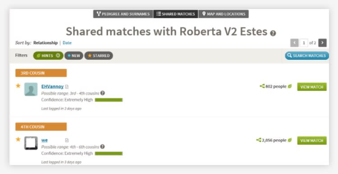
Task: Click help icon for 3rd - 4th cousins range
Action: click(103, 93)
